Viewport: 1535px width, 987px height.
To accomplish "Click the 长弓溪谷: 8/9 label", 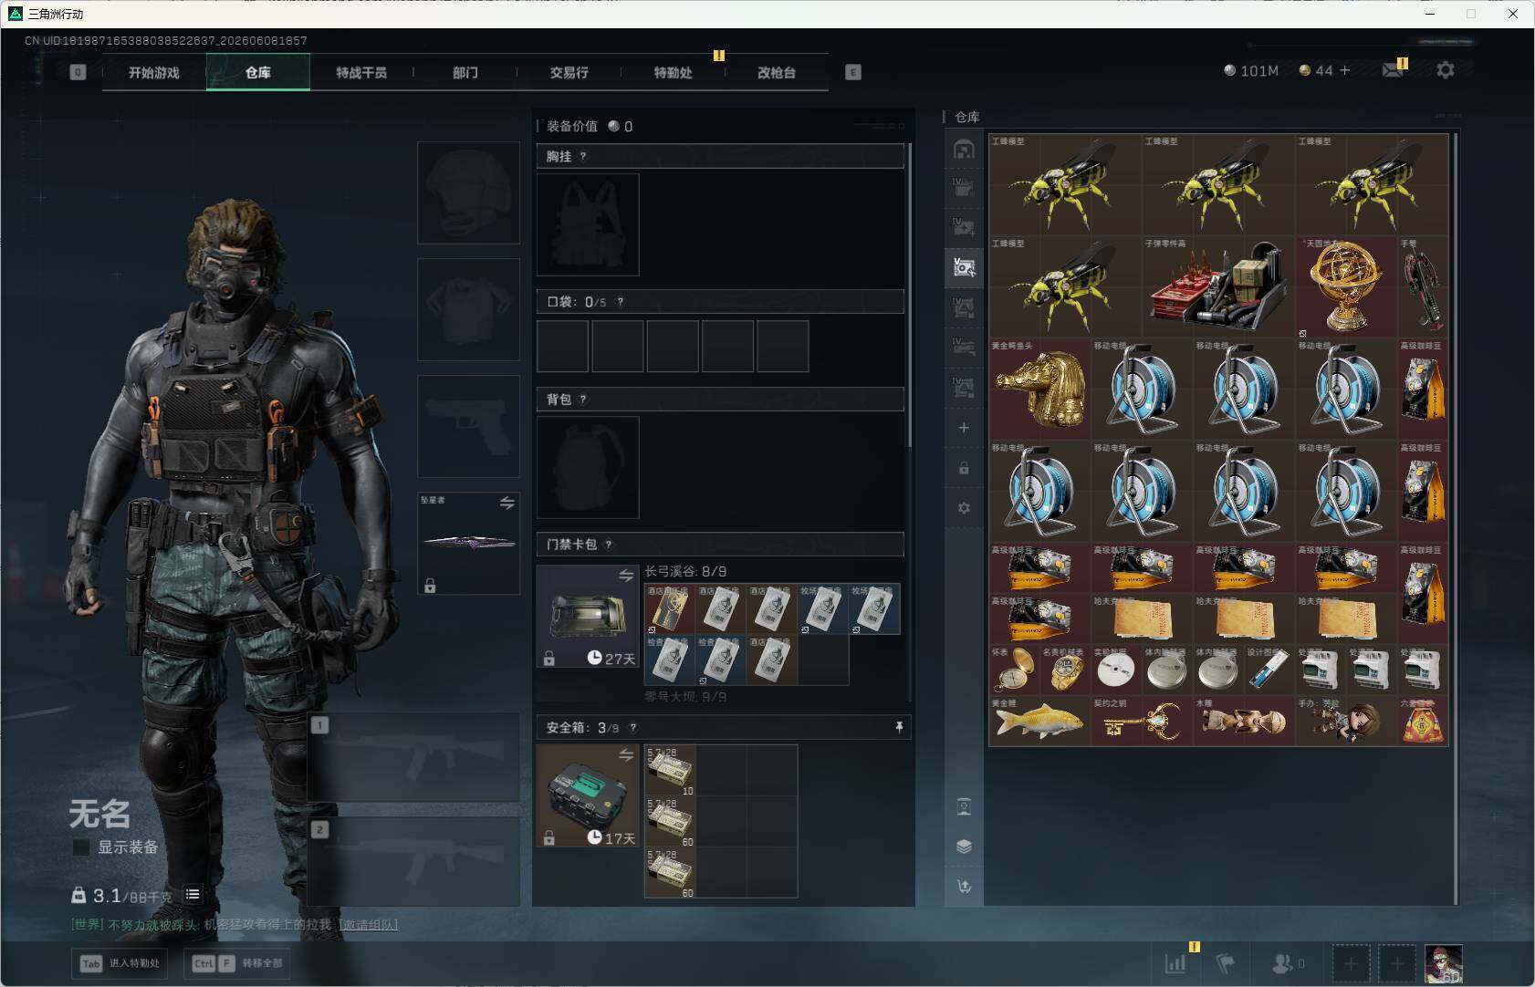I will click(685, 571).
